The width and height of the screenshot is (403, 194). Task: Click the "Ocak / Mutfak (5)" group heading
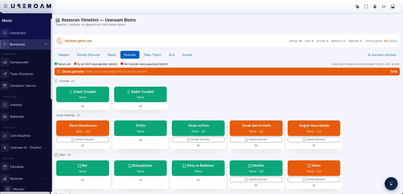68,115
